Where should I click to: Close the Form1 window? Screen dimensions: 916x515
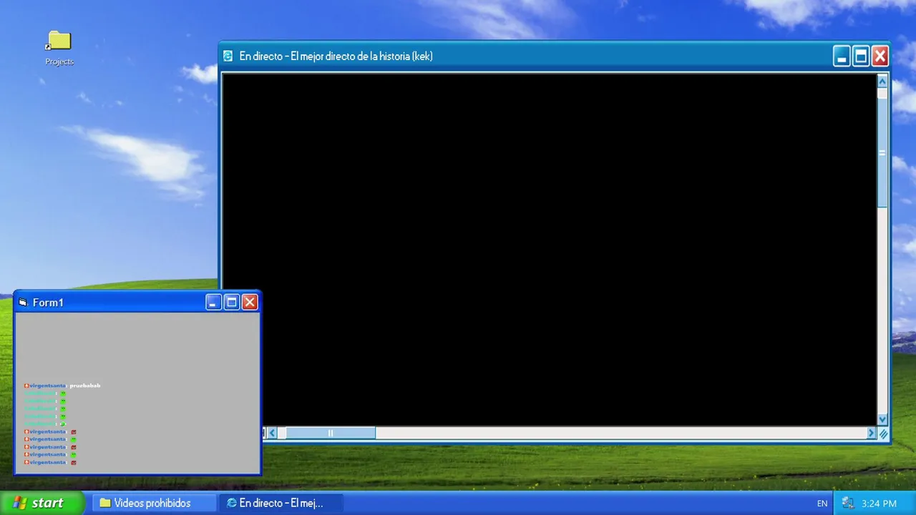click(x=250, y=302)
